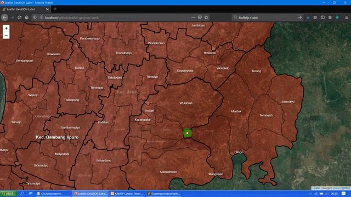Click the green extension icon in toolbar
Viewport: 351px width, 197px height.
[337, 18]
